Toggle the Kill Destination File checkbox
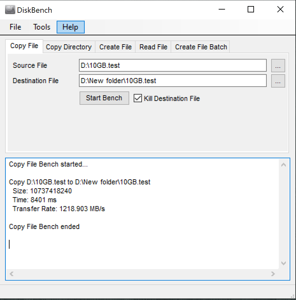296x300 pixels. (x=138, y=98)
